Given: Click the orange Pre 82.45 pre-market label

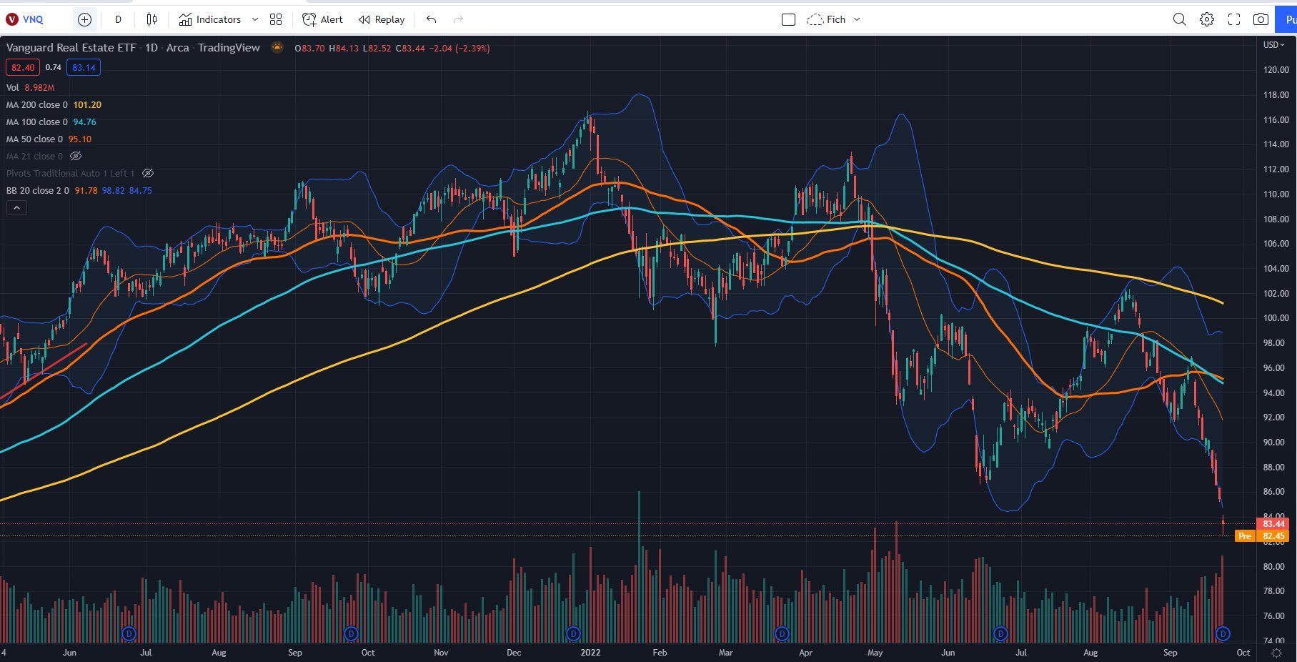Looking at the screenshot, I should click(1263, 536).
